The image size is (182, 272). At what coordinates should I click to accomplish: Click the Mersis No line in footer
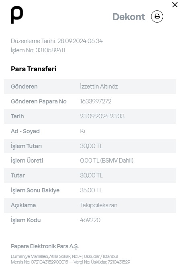70,262
